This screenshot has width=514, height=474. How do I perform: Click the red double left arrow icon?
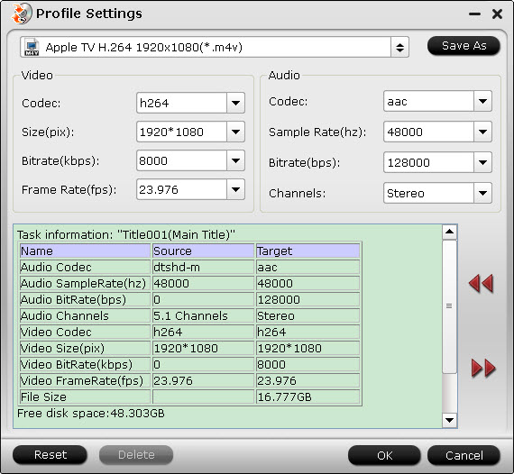click(x=481, y=283)
